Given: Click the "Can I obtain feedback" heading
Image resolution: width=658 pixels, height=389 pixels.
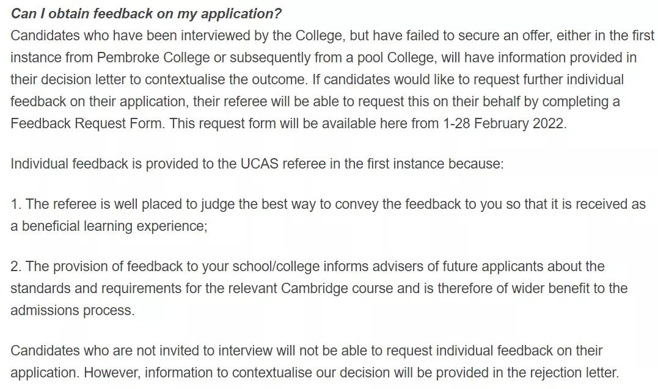Looking at the screenshot, I should (x=146, y=13).
